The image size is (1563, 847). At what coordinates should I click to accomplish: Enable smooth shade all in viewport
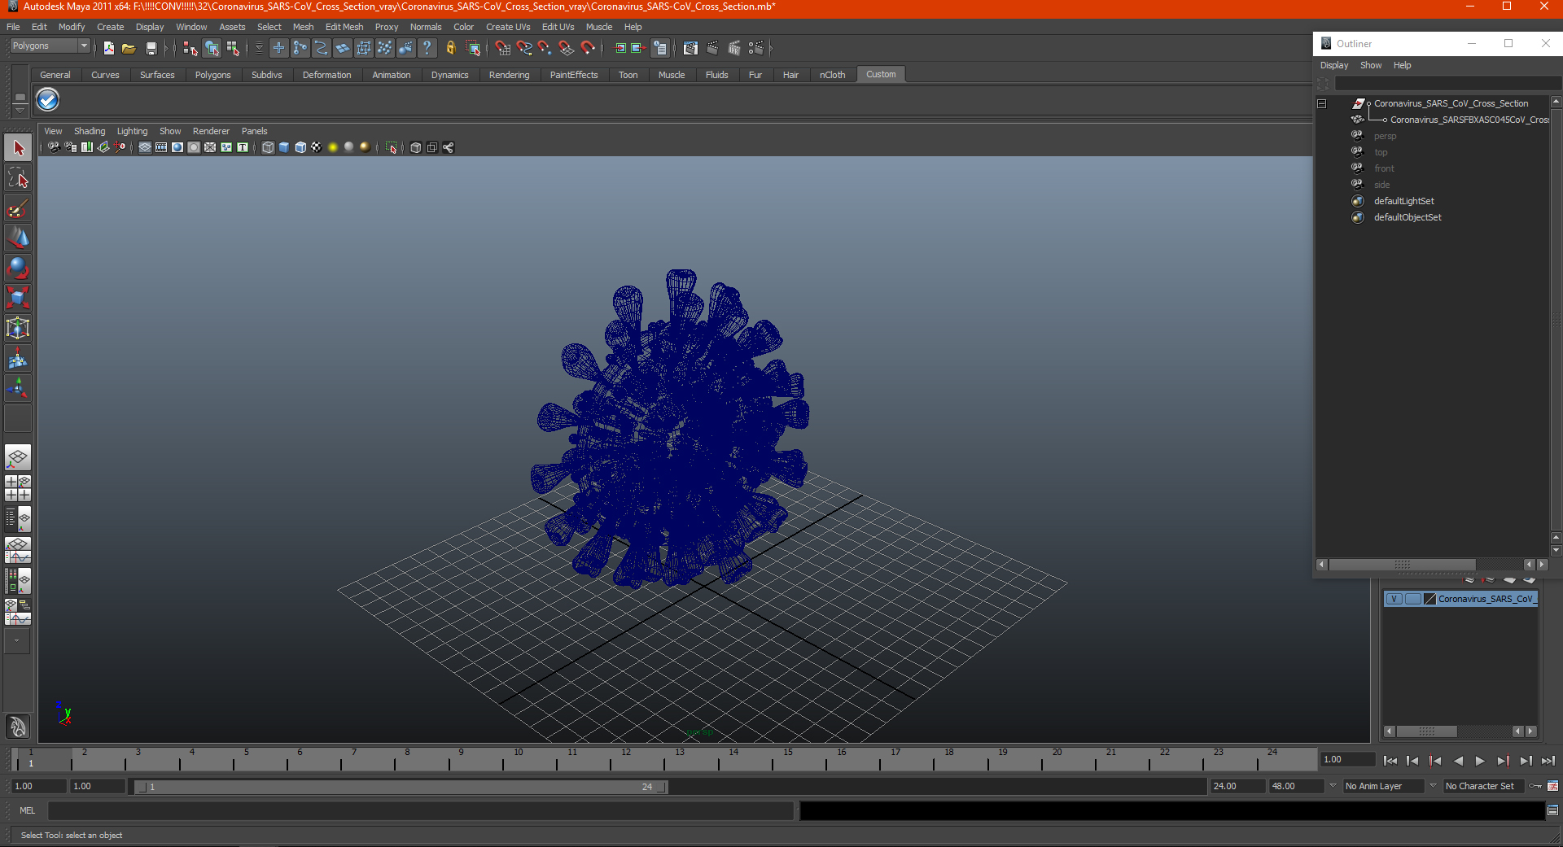click(x=284, y=147)
